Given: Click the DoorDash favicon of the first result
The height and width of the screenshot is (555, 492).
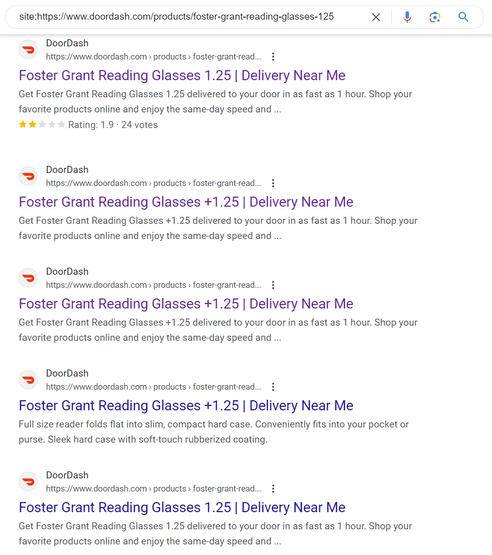Looking at the screenshot, I should [x=28, y=50].
